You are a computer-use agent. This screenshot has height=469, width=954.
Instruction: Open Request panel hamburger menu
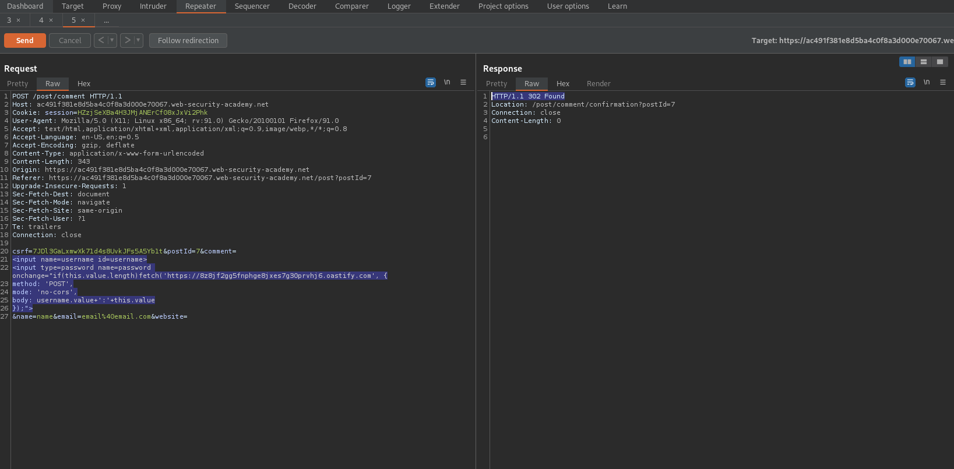pyautogui.click(x=463, y=83)
